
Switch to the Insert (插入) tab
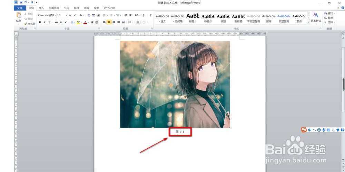(x=41, y=8)
